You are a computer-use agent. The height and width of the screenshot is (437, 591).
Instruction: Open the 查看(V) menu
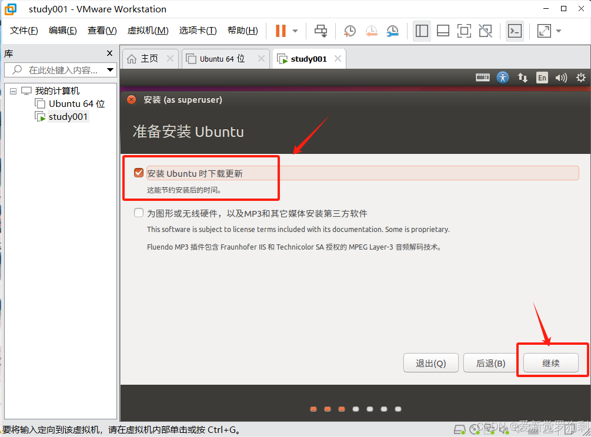tap(102, 31)
